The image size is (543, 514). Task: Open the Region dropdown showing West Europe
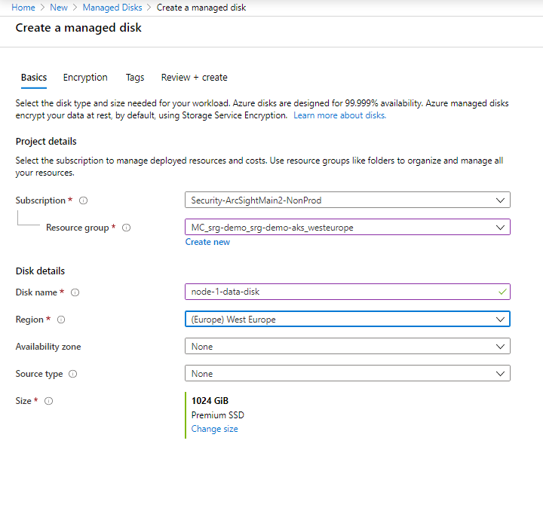click(347, 320)
